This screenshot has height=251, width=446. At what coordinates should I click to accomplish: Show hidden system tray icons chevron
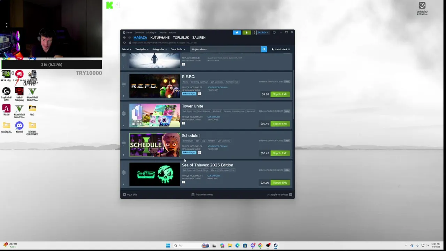point(406,245)
